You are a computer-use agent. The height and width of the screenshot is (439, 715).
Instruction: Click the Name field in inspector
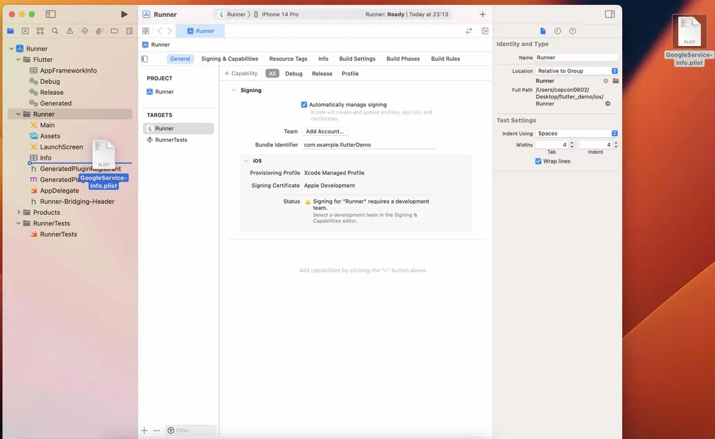click(x=576, y=57)
